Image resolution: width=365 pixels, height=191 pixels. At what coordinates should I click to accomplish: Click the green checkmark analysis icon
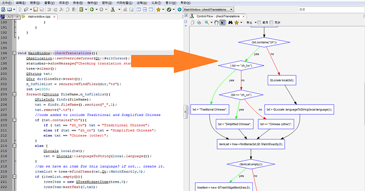tap(169, 9)
